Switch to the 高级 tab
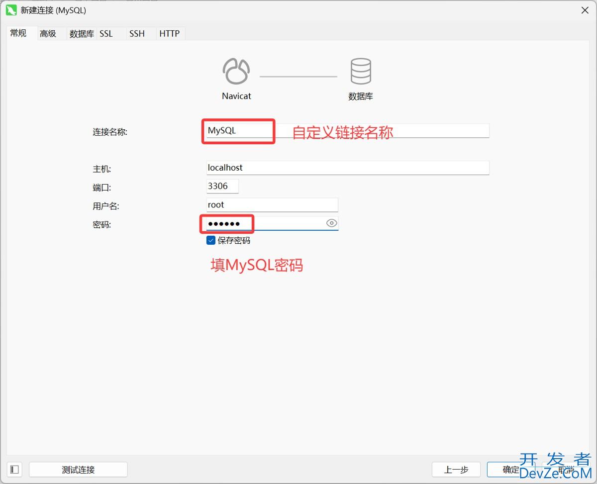Image resolution: width=597 pixels, height=484 pixels. click(48, 34)
